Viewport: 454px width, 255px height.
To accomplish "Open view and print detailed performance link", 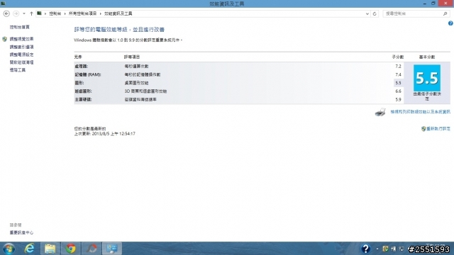I will coord(420,112).
